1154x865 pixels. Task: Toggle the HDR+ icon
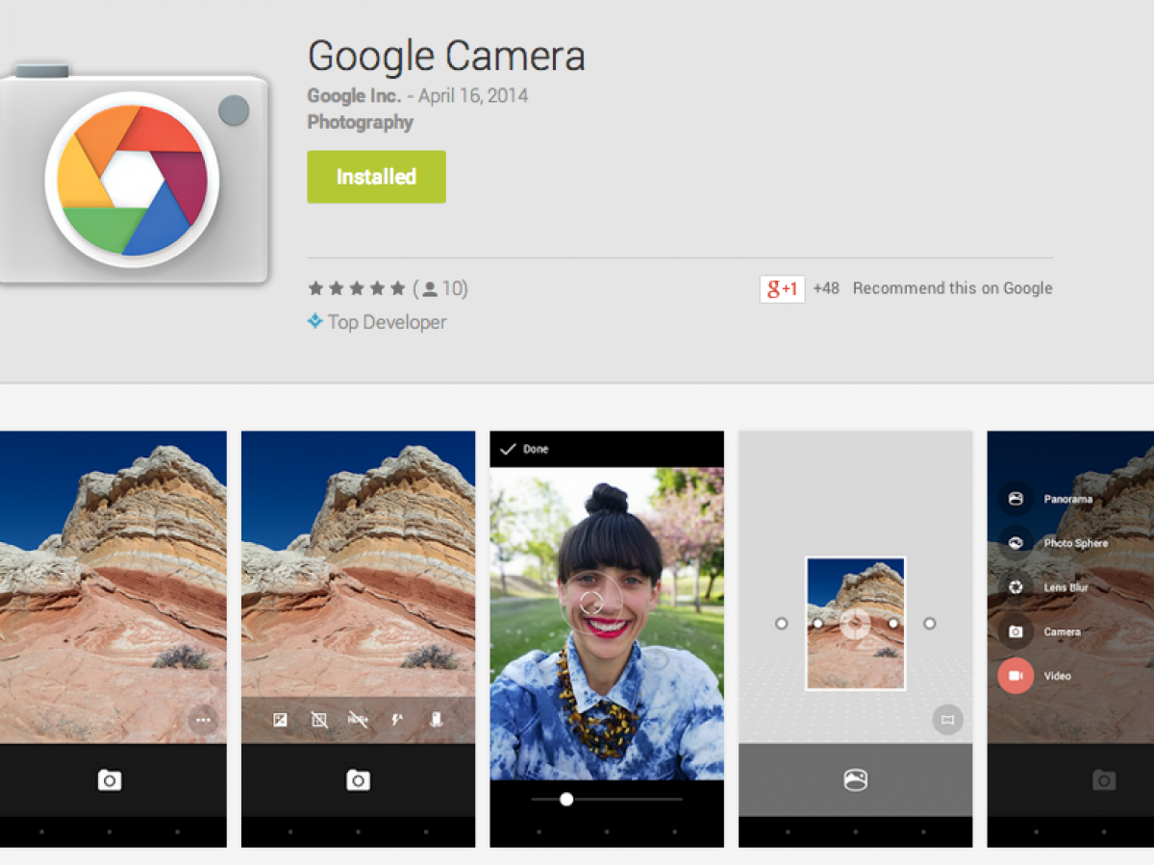(358, 720)
